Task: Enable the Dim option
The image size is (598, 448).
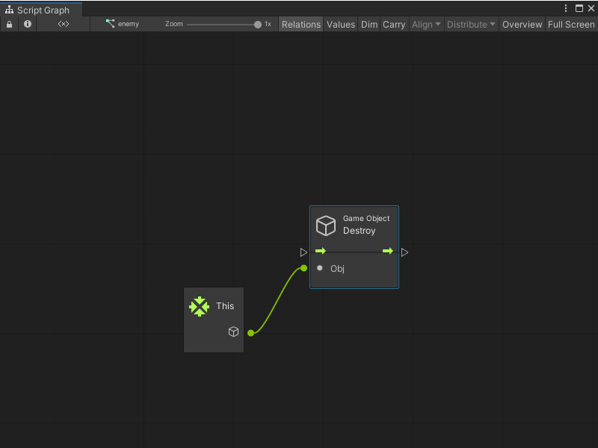Action: pos(369,24)
